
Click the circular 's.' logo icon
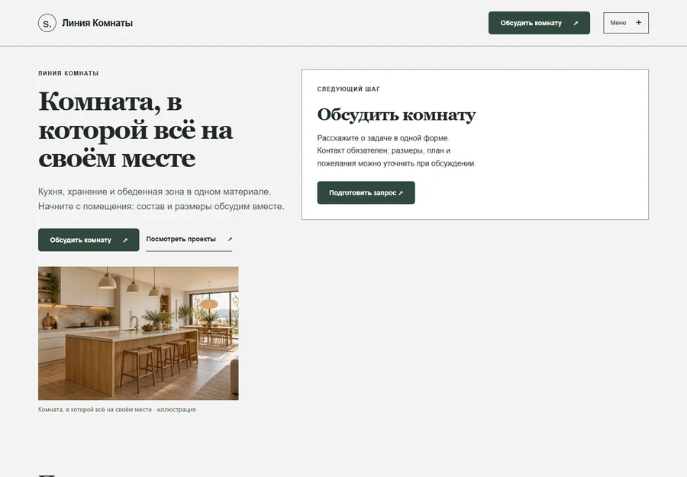(x=47, y=23)
